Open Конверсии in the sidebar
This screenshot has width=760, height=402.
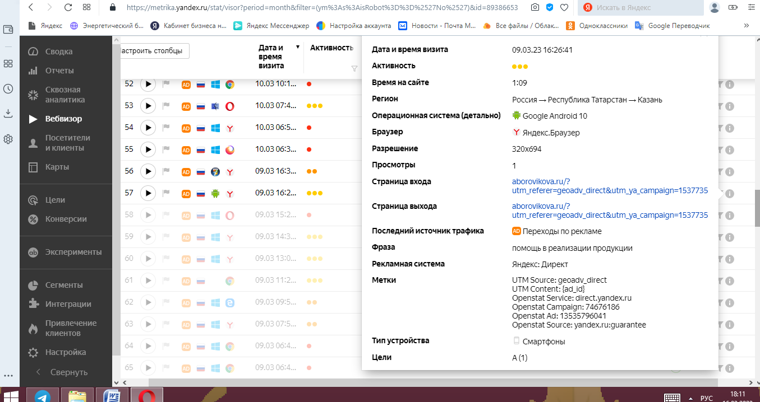pos(66,219)
